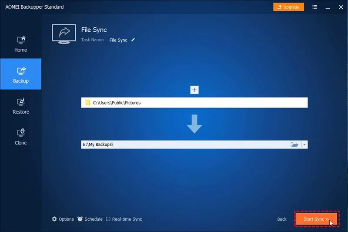Open the Schedule settings
This screenshot has width=348, height=232.
[90, 219]
